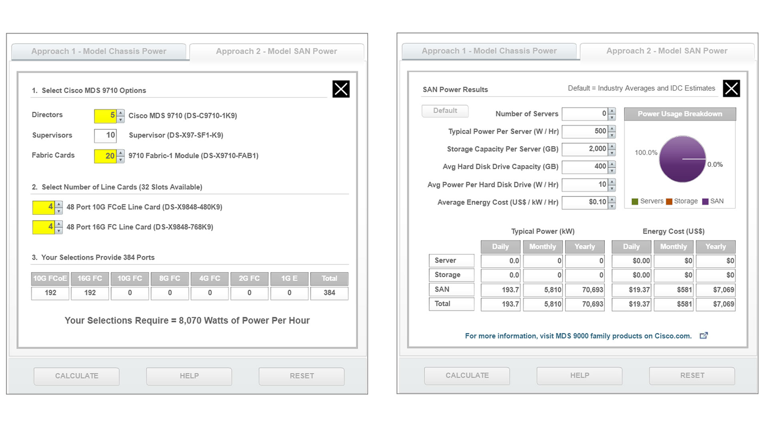The height and width of the screenshot is (432, 769).
Task: Close the left panel with X icon
Action: (x=341, y=89)
